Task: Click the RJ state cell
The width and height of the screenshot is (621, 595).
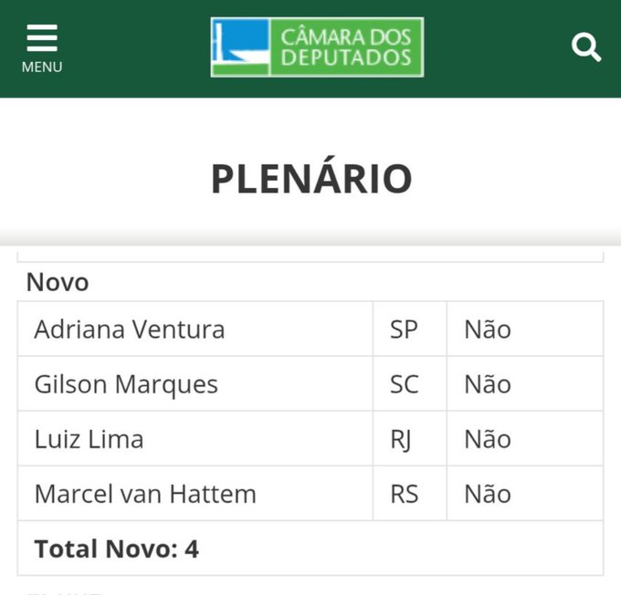Action: pos(401,439)
